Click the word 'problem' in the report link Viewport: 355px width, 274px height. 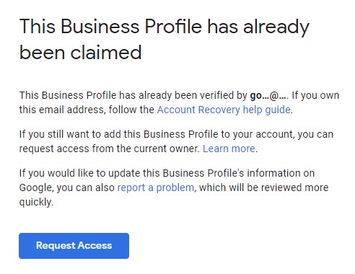point(175,187)
